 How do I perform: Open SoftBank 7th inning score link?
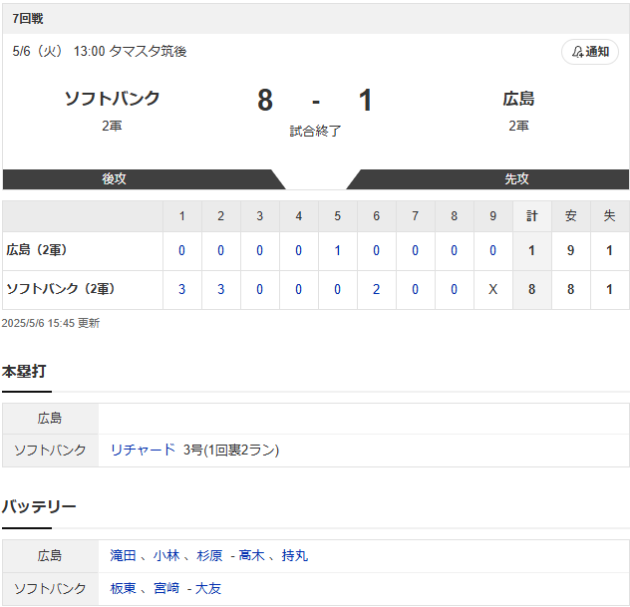415,289
